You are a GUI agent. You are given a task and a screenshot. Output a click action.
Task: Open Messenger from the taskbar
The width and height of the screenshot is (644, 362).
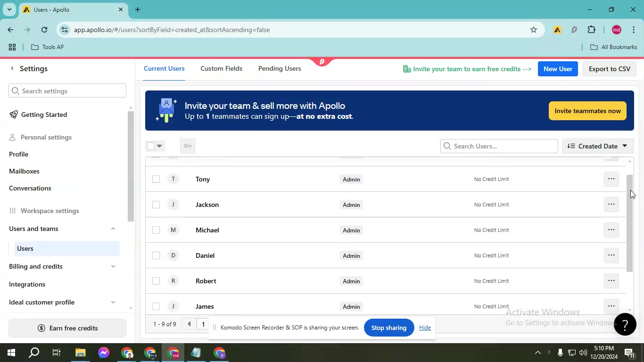click(x=104, y=353)
